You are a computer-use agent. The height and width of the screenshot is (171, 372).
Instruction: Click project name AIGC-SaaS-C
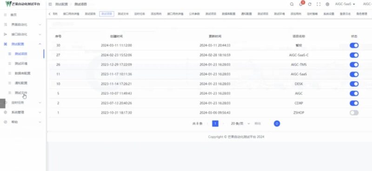(x=299, y=55)
